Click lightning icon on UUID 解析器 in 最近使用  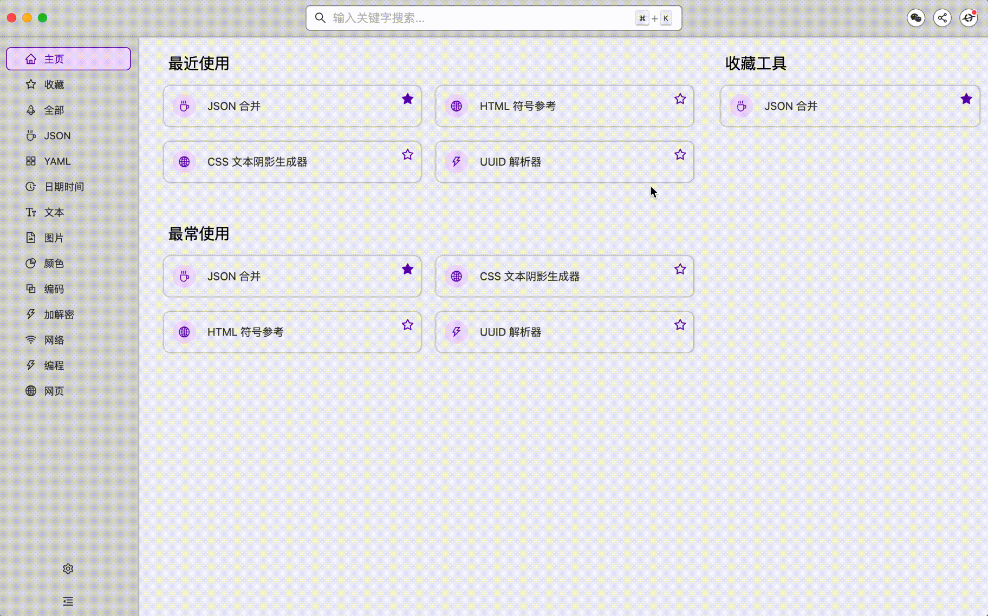(457, 162)
